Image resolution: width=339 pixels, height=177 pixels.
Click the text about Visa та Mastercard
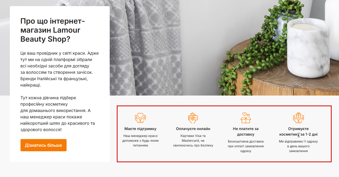(193, 141)
